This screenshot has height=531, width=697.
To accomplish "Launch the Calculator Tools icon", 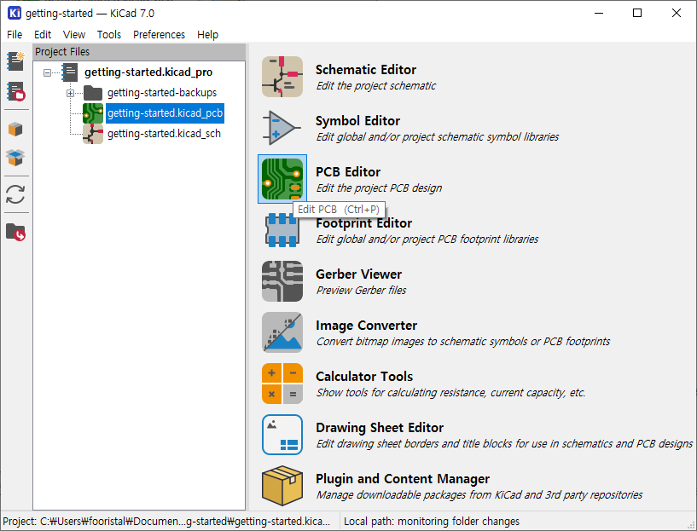I will (282, 384).
